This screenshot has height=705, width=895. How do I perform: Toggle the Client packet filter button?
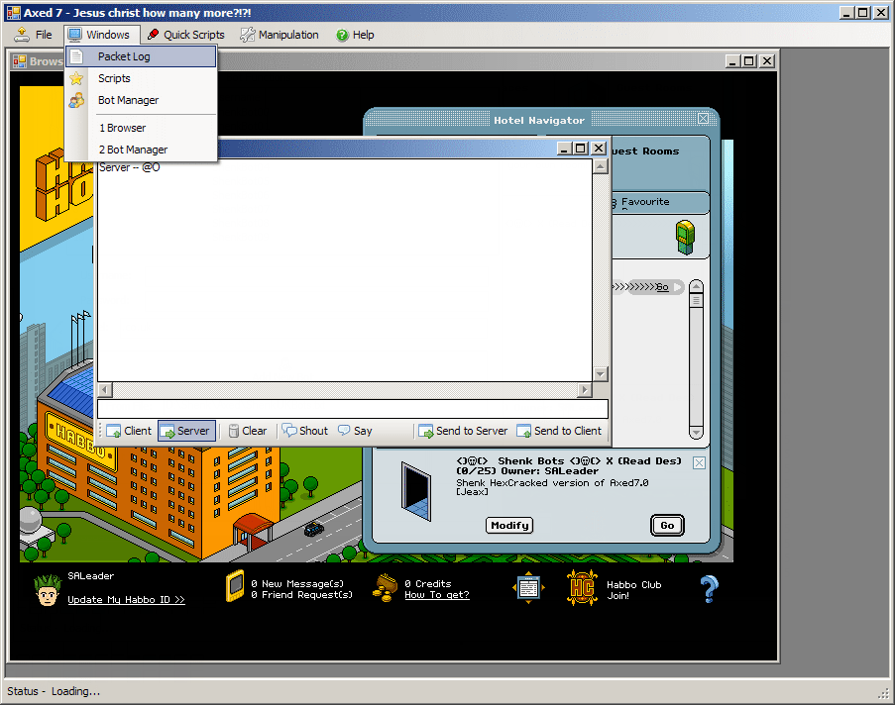point(129,431)
